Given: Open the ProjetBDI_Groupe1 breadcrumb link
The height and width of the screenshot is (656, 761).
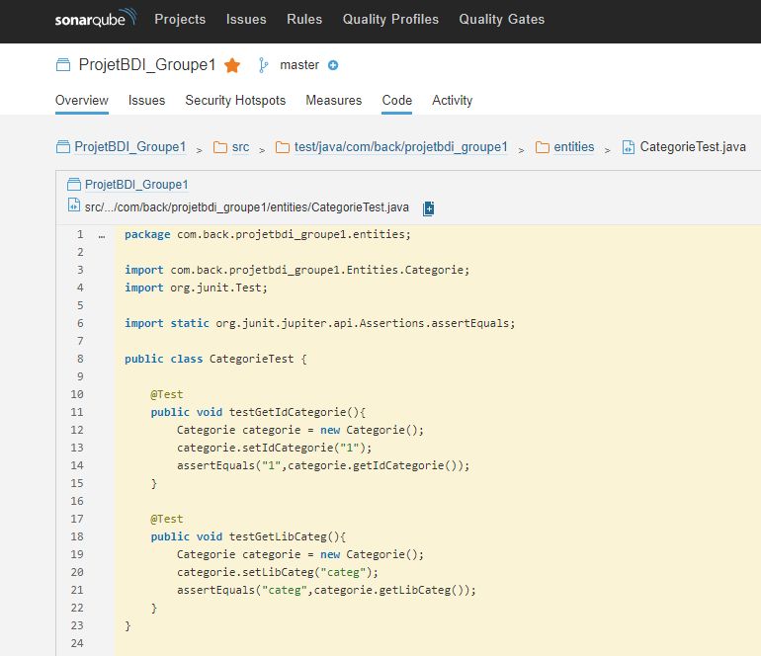Looking at the screenshot, I should pyautogui.click(x=130, y=146).
